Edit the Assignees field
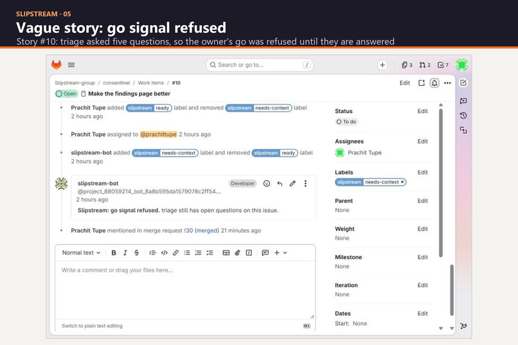 pos(422,141)
